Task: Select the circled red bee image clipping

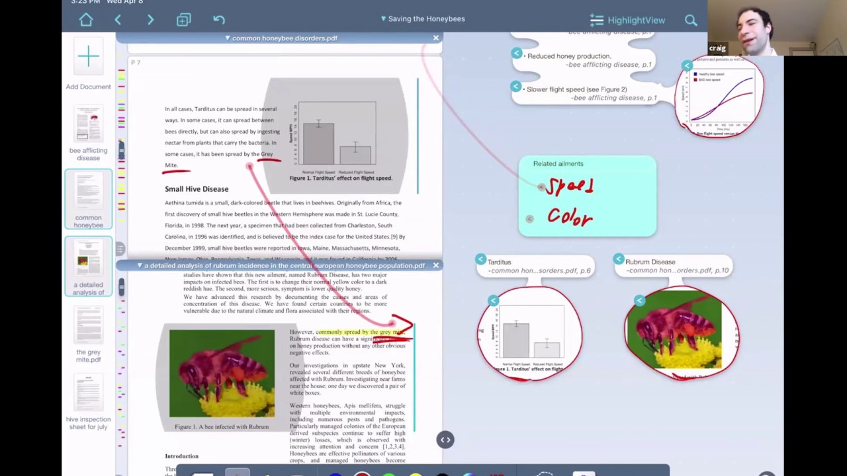Action: coord(682,333)
